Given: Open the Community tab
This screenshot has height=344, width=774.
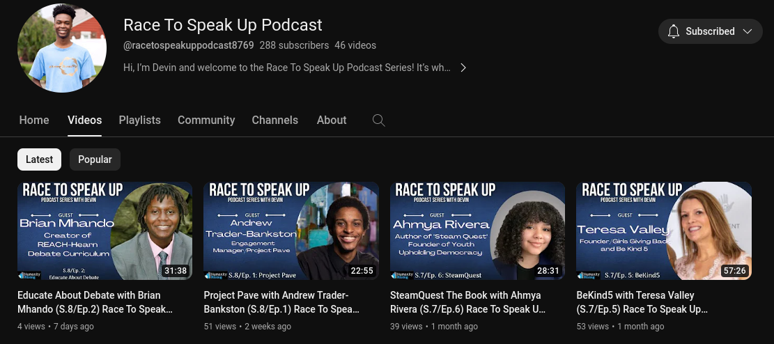Looking at the screenshot, I should coord(206,120).
